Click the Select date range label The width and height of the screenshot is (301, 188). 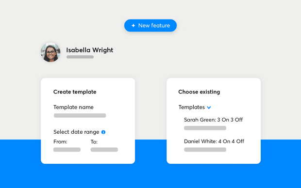(76, 132)
